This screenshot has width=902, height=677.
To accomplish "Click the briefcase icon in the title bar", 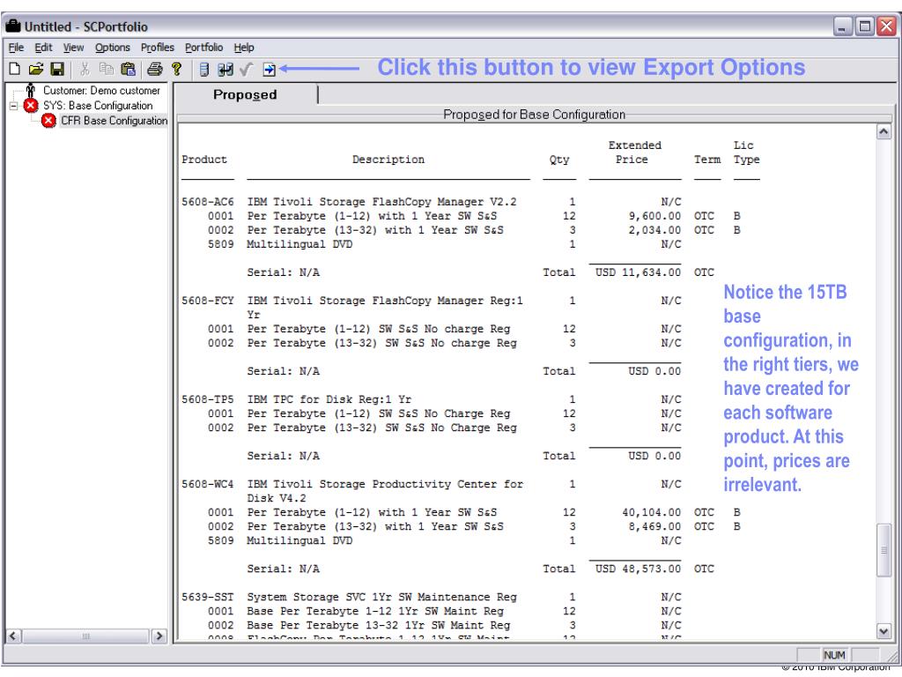I will [12, 26].
